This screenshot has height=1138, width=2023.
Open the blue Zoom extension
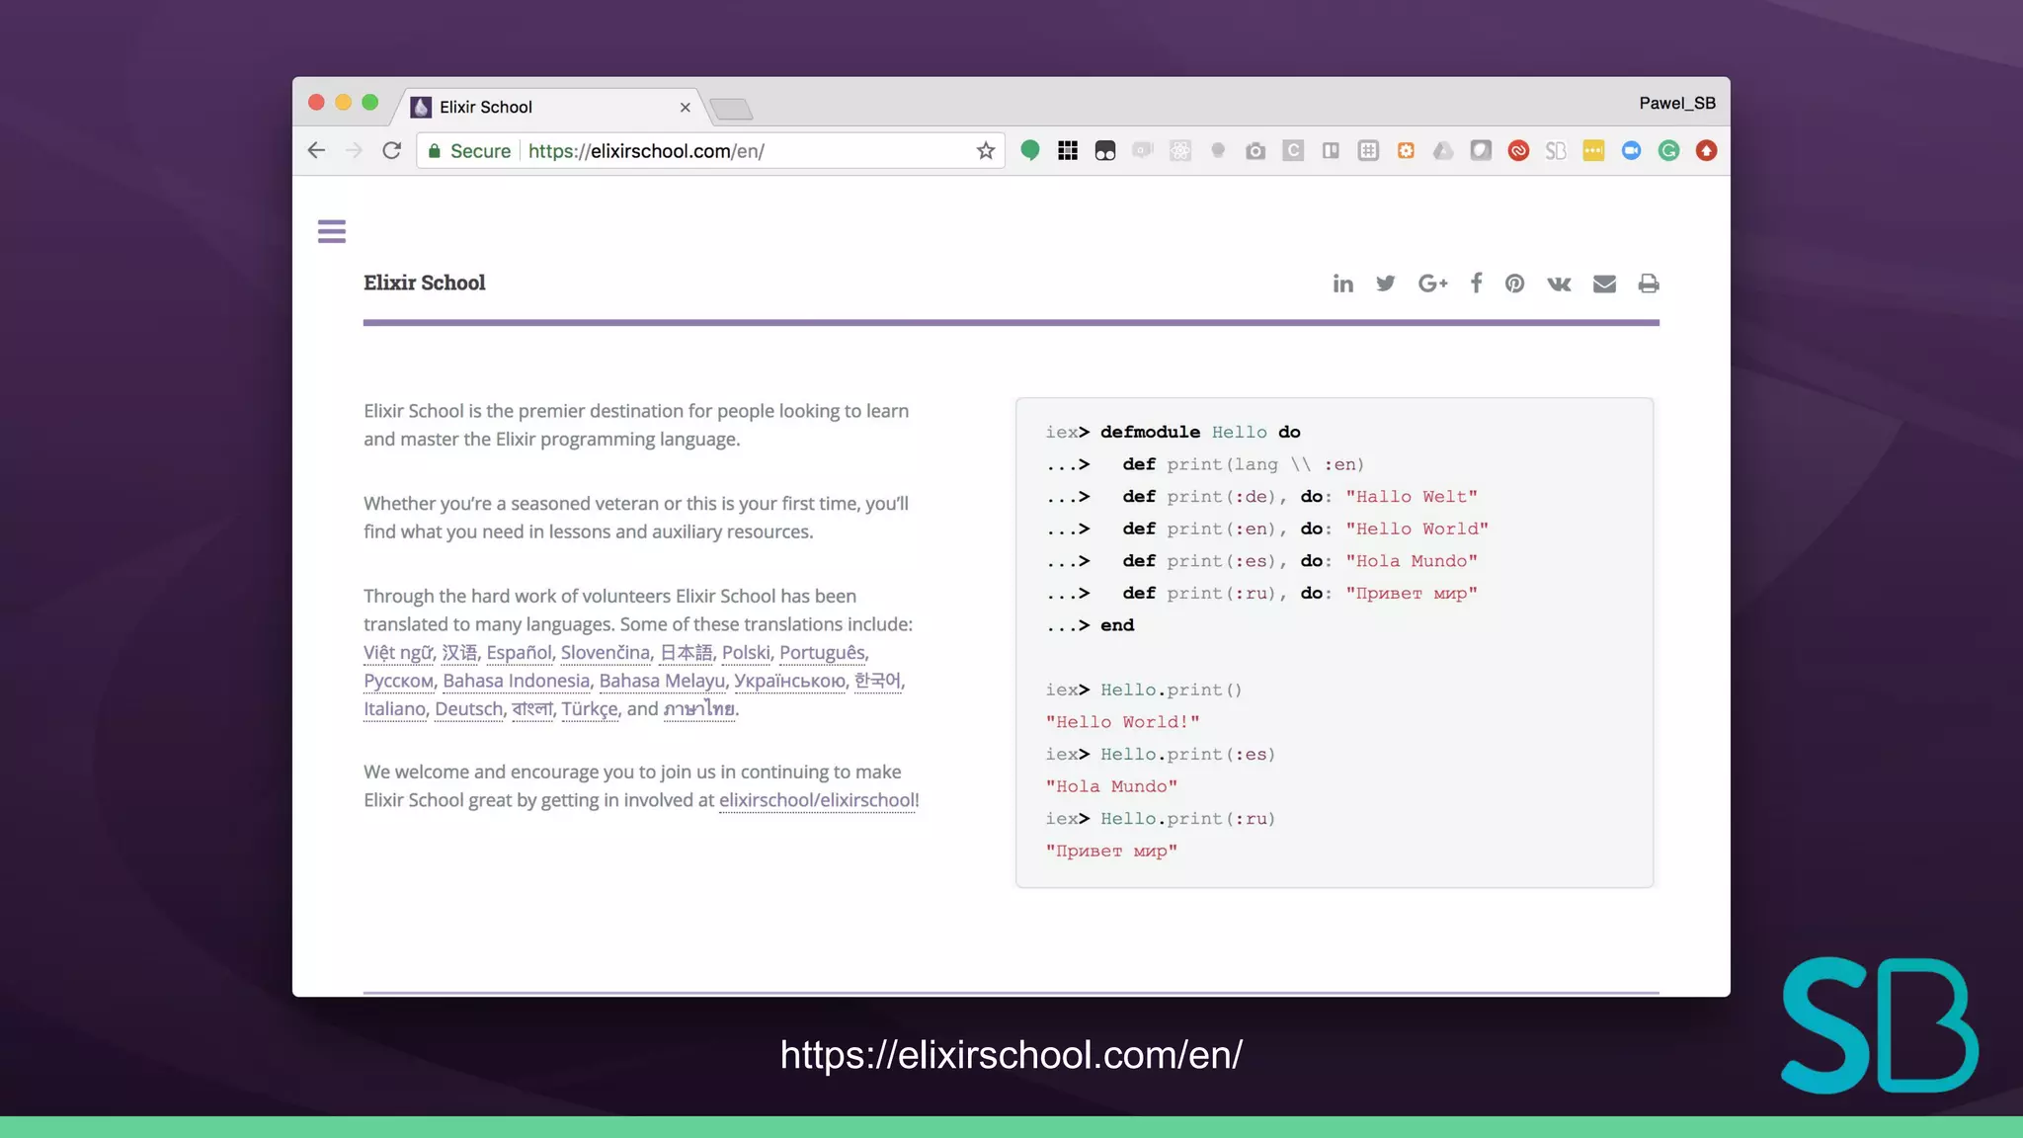(x=1631, y=150)
